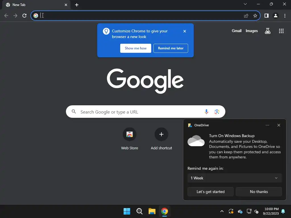Click the Google logo
Screen dimensions: 291x218
pyautogui.click(x=145, y=81)
